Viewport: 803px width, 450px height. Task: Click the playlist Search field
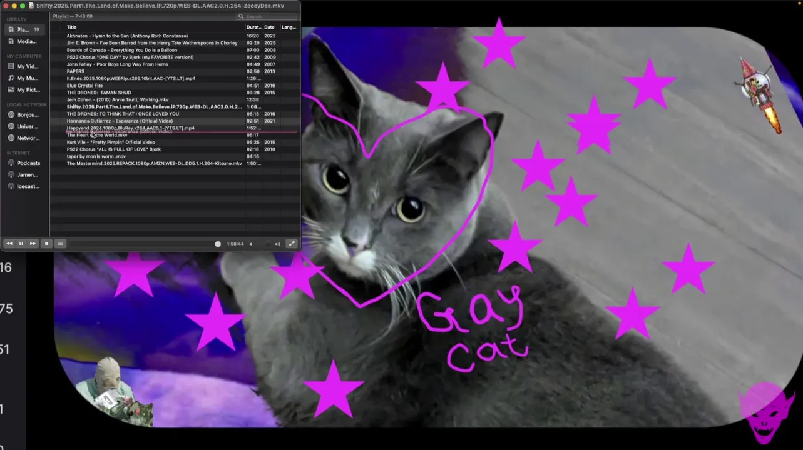(x=266, y=16)
